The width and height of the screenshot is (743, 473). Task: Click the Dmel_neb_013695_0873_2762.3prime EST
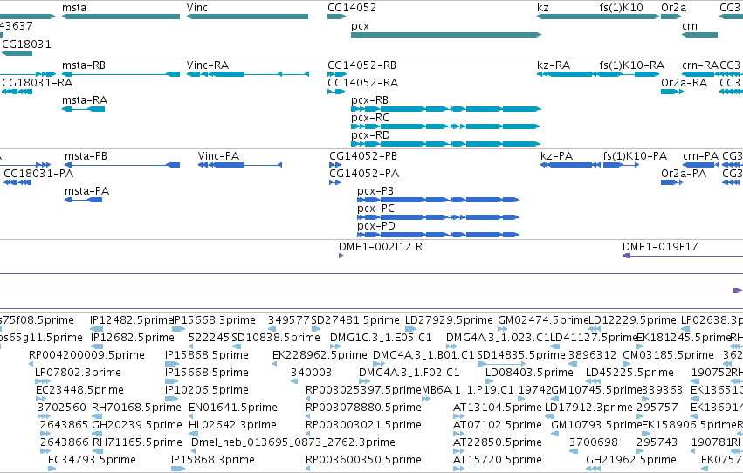pos(195,451)
